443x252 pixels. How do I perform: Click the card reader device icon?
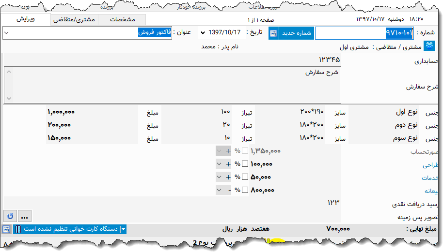coord(18,229)
